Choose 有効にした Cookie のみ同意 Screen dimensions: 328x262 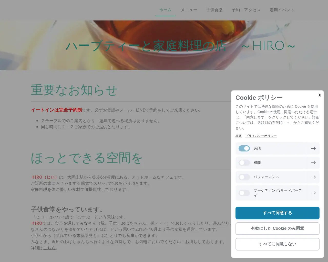click(x=277, y=228)
